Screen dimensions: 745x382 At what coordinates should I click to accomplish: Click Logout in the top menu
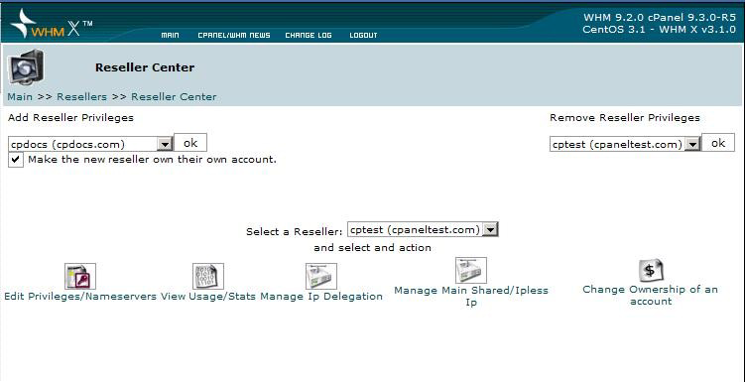click(x=363, y=35)
